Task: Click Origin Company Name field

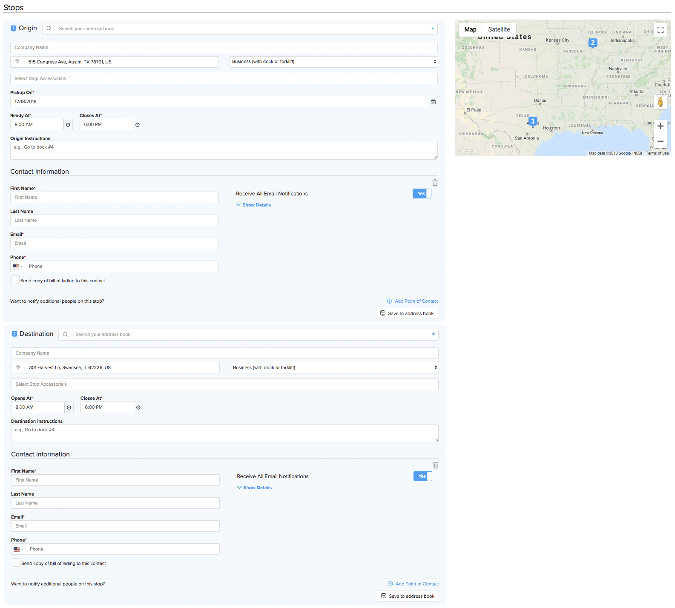Action: (224, 48)
